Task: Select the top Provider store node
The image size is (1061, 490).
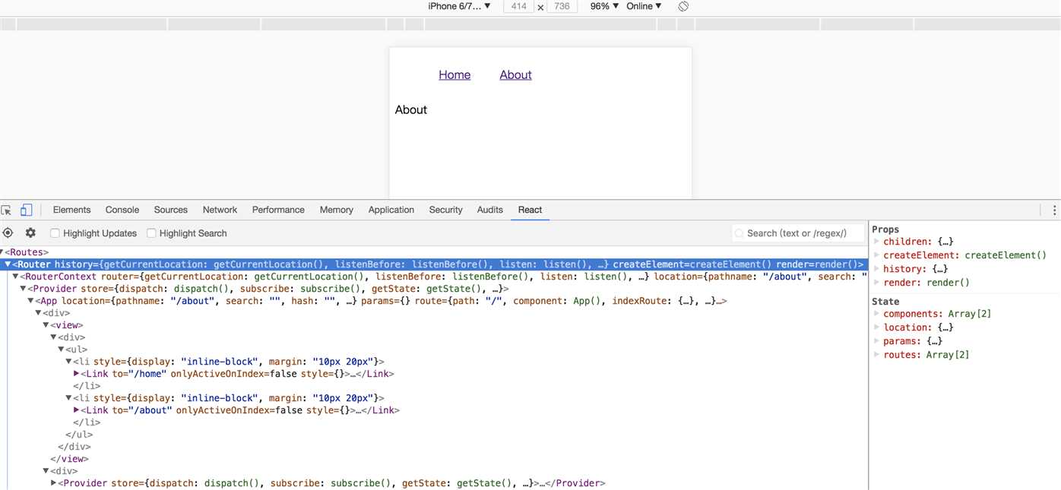Action: (x=268, y=289)
